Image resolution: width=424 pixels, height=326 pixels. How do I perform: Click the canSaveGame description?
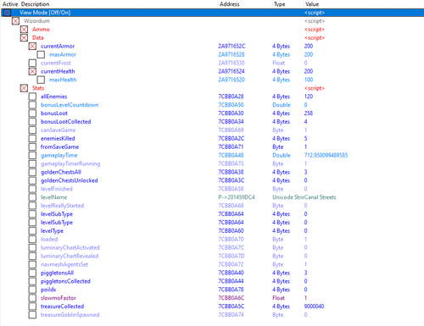[x=58, y=130]
